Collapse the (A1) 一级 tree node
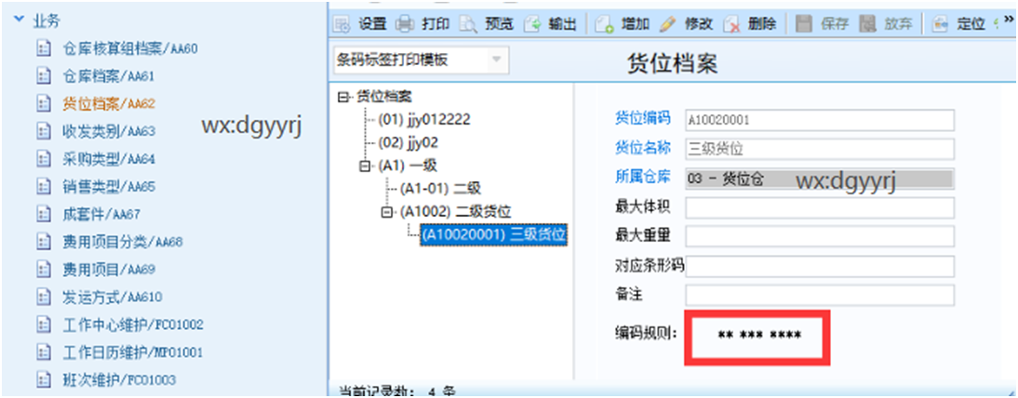The width and height of the screenshot is (1018, 398). tap(365, 166)
